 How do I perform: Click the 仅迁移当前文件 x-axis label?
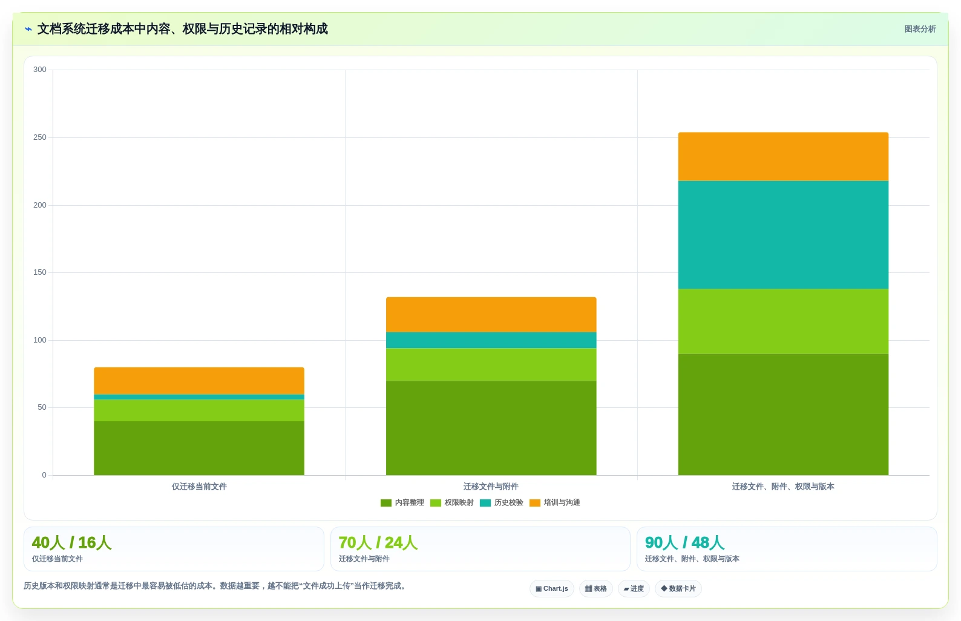(199, 487)
